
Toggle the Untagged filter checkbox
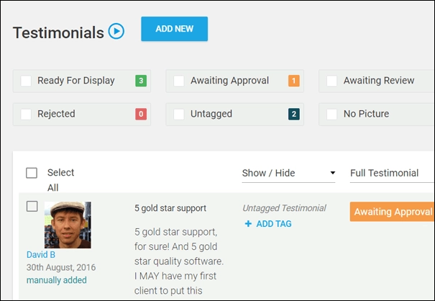[x=179, y=114]
